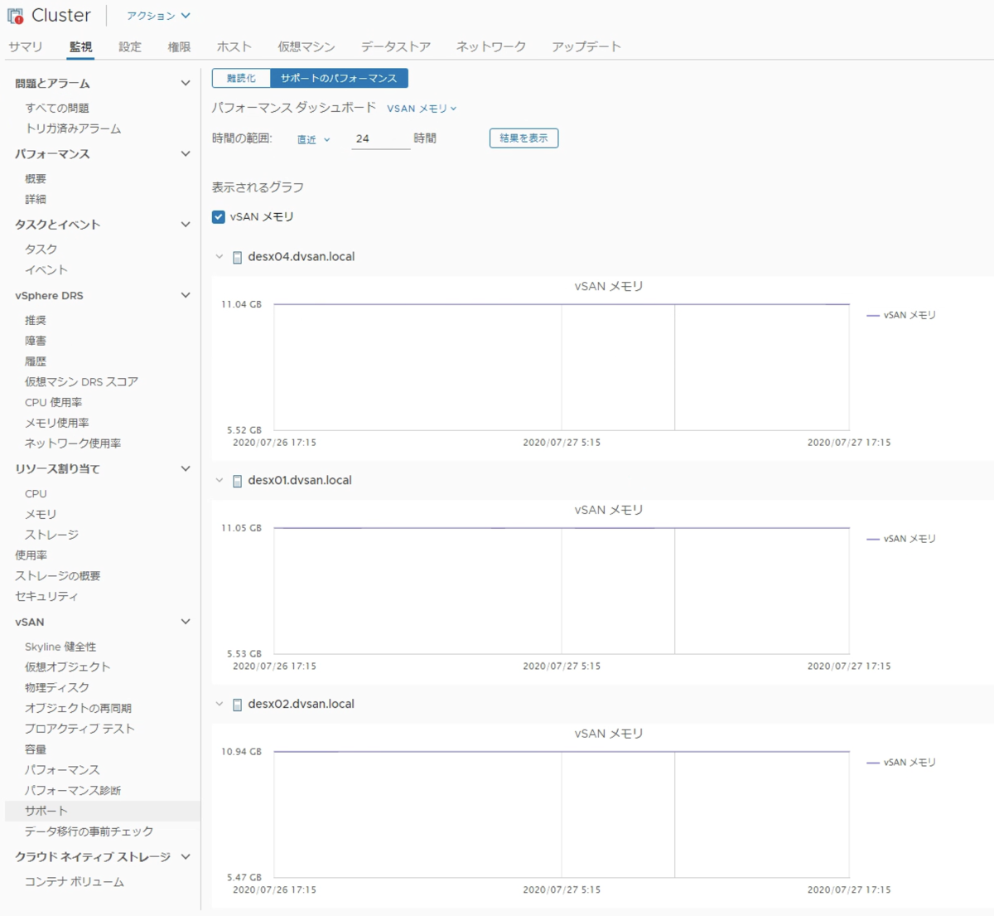The height and width of the screenshot is (916, 994).
Task: Open DRS 履歴 in the sidebar
Action: coord(36,361)
